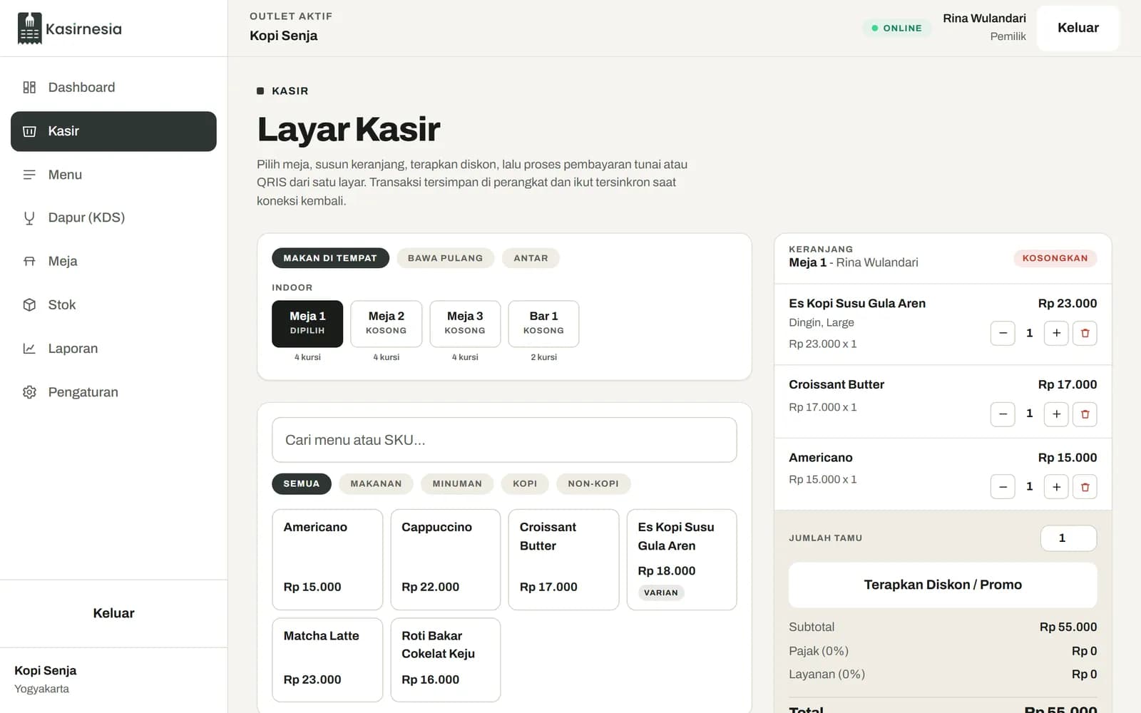The width and height of the screenshot is (1141, 713).
Task: Choose the Antar order type
Action: coord(531,258)
